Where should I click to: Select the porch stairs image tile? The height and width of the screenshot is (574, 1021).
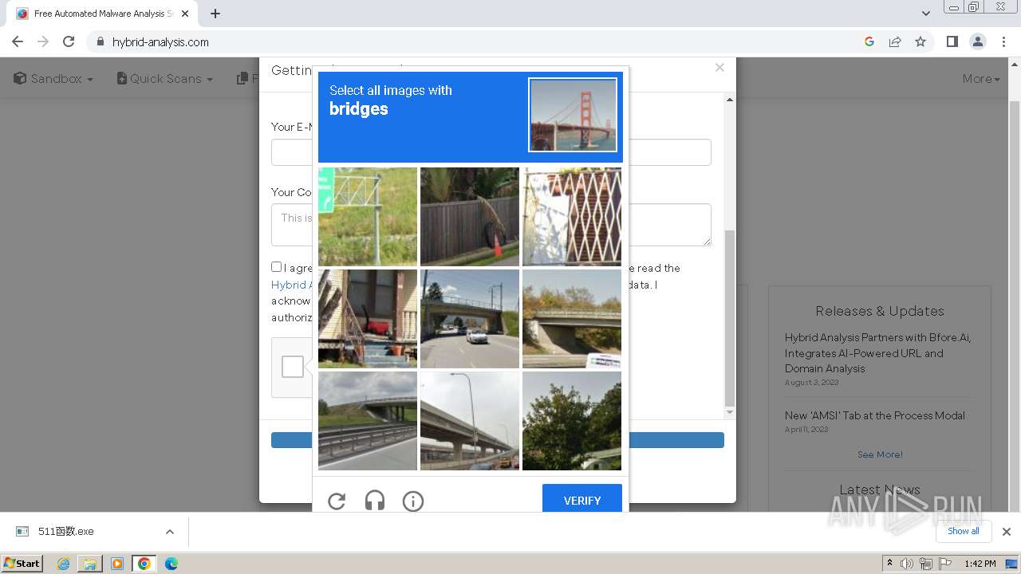(368, 319)
